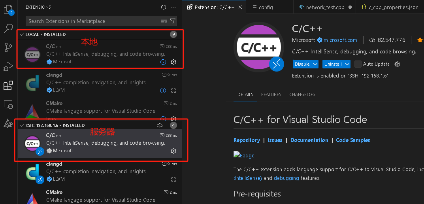Switch to the network_test.cpp tab
Image resolution: width=424 pixels, height=204 pixels.
coord(325,7)
